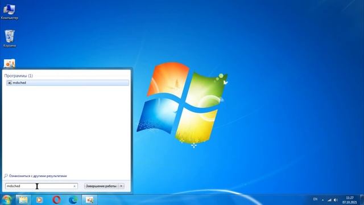Open the Computer desktop icon
Viewport: 364px width, 205px height.
tap(9, 11)
